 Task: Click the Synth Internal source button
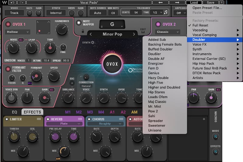click(x=56, y=13)
